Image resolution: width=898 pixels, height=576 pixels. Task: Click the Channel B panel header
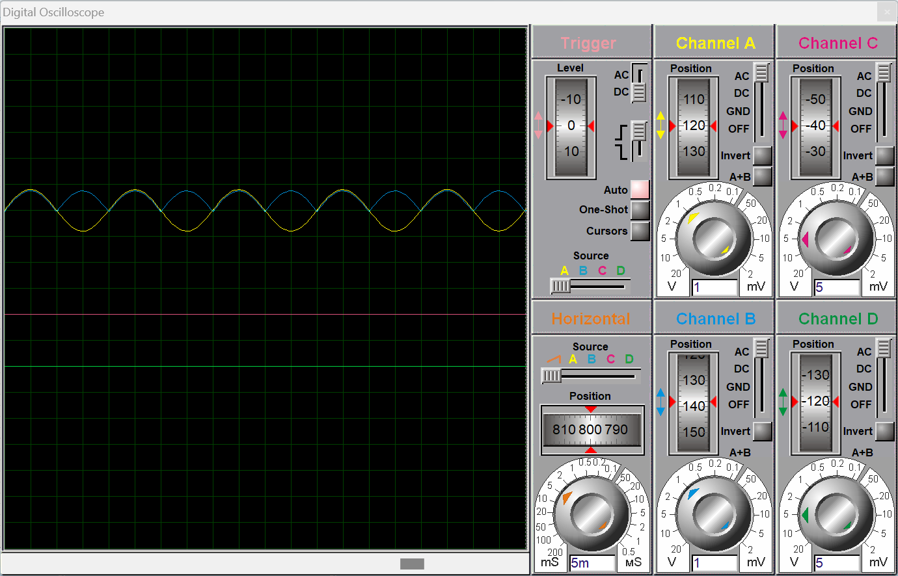(714, 319)
